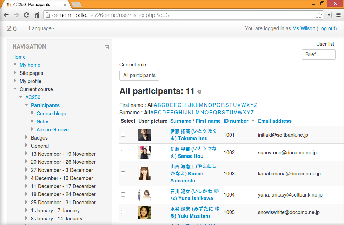Screen dimensions: 344x225
Task: Select the checkbox for Takuma Itou
Action: 123,135
